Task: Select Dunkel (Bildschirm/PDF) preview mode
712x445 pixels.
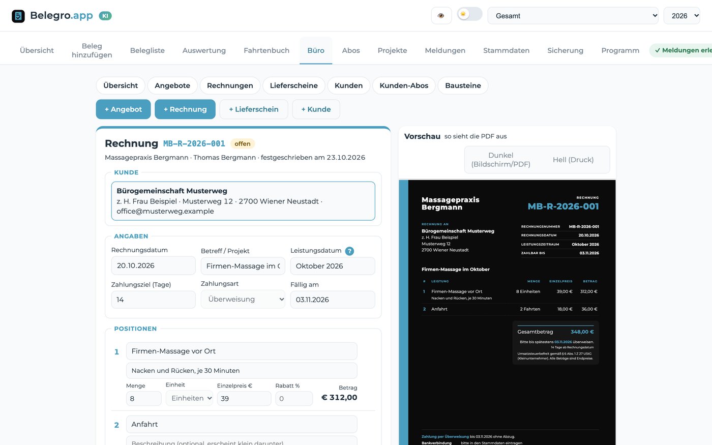Action: (501, 160)
